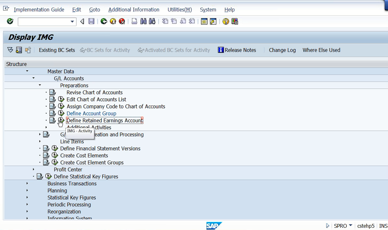
Task: Open documentation icon for Revise Chart of Accounts
Action: (x=52, y=92)
